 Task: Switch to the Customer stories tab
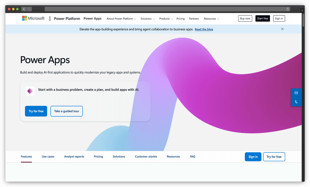[146, 156]
